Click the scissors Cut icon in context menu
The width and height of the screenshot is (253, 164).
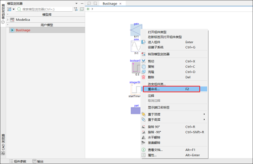(x=143, y=61)
